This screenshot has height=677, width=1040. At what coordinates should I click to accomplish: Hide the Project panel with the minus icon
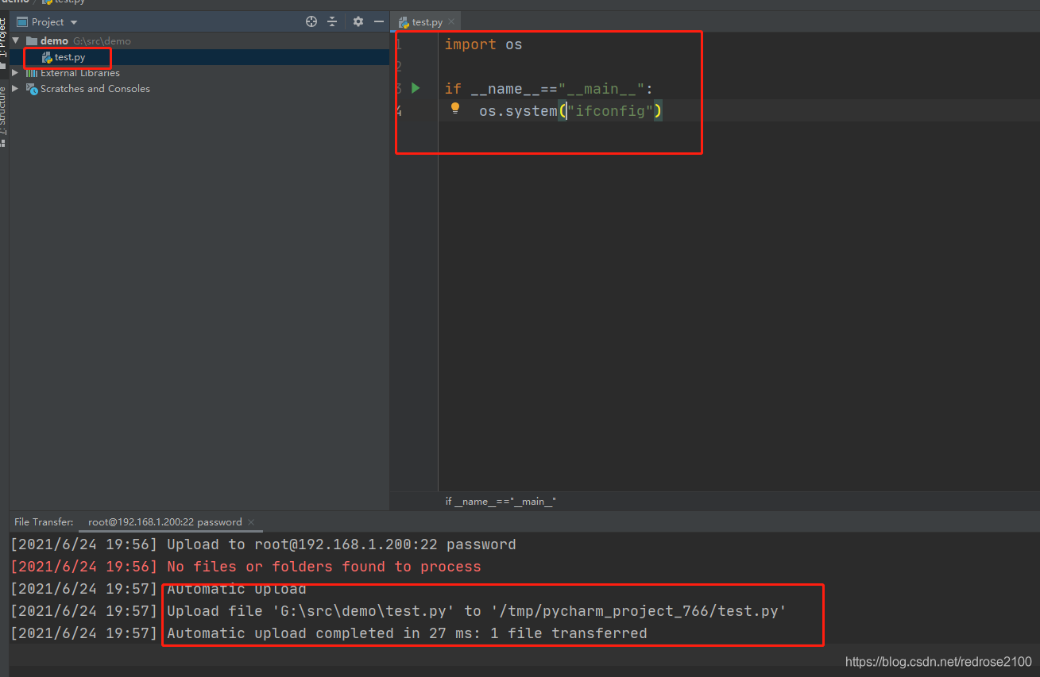point(379,22)
